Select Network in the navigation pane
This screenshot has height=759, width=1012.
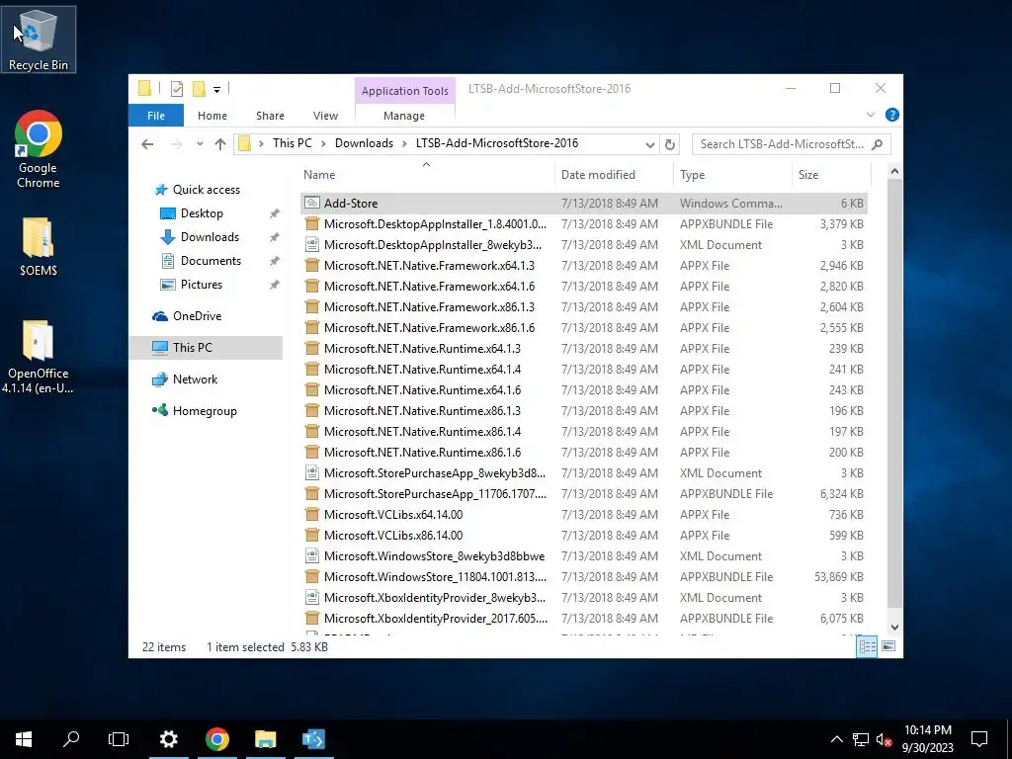point(195,379)
